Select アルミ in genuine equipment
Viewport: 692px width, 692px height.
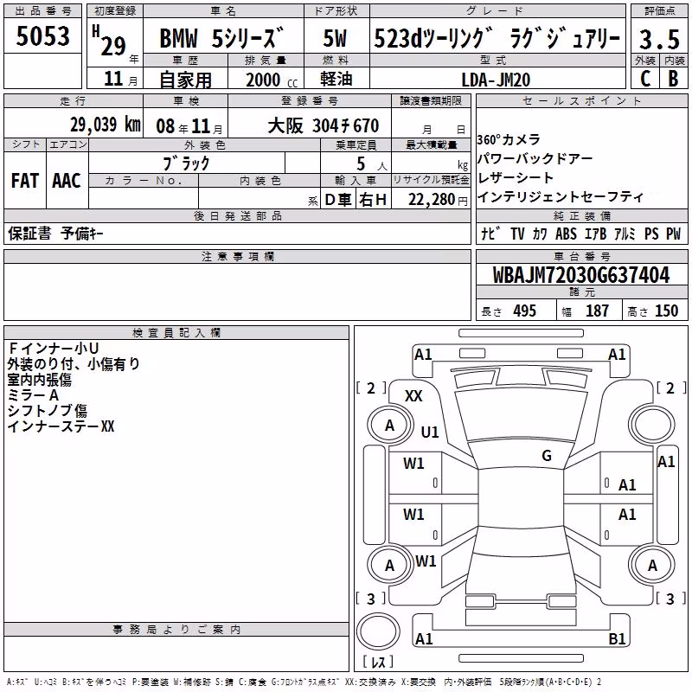[x=625, y=234]
